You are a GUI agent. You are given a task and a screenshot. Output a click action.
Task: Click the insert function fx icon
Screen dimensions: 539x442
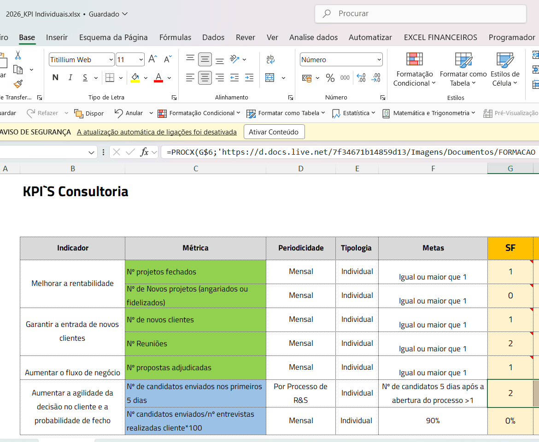(x=144, y=152)
